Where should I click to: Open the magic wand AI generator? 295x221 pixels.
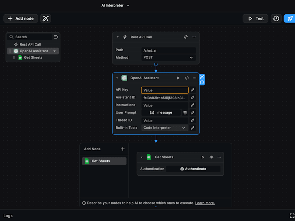tap(45, 18)
